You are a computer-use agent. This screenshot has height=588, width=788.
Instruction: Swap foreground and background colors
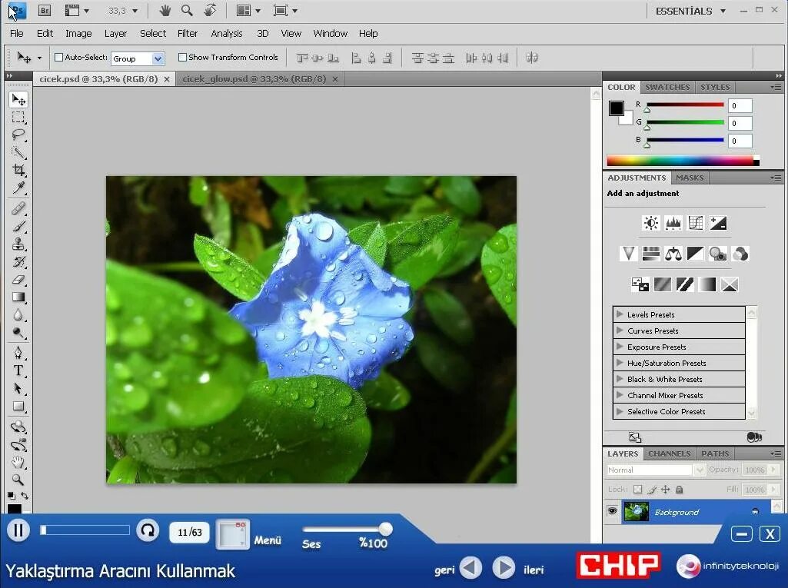pyautogui.click(x=25, y=496)
